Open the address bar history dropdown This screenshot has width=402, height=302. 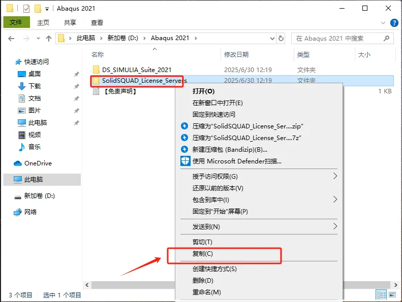[272, 39]
